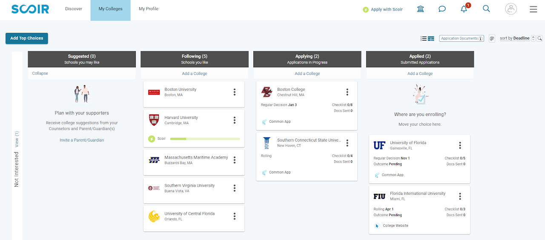
Task: Click the Scoir logo
Action: point(30,9)
